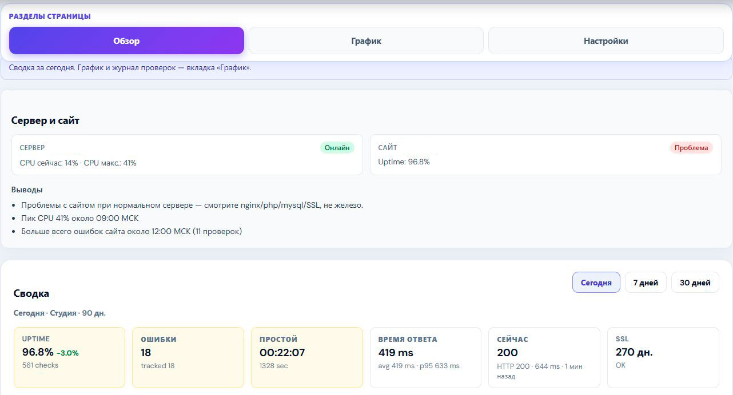Click the Сводка heading
Viewport: 733px width, 395px height.
pos(31,293)
